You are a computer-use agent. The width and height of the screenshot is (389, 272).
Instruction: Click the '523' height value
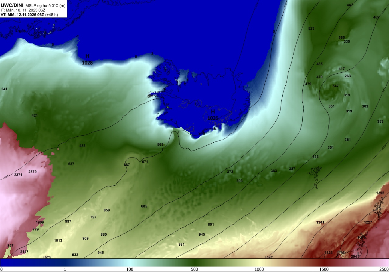[311, 28]
